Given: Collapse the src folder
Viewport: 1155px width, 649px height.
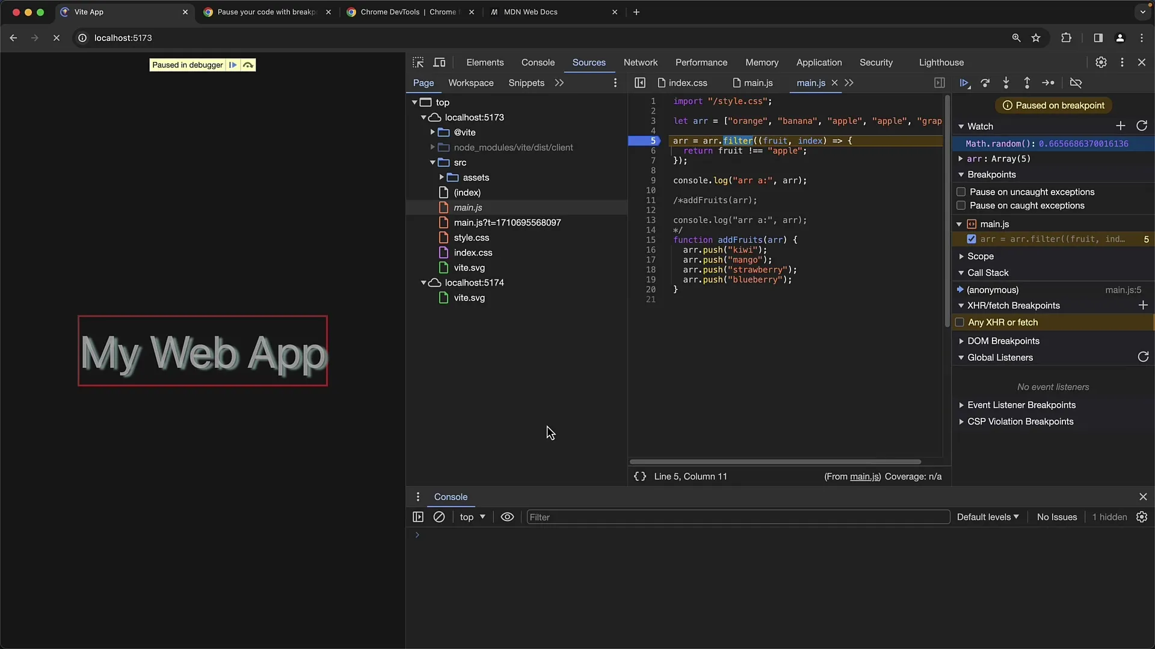Looking at the screenshot, I should coord(433,162).
